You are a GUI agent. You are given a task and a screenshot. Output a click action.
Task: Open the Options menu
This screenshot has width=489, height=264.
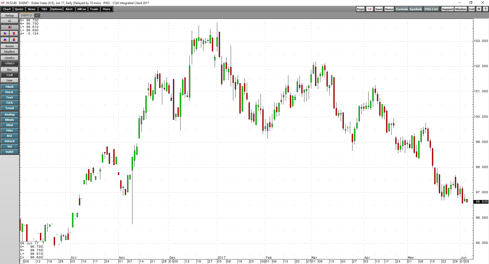(57, 9)
